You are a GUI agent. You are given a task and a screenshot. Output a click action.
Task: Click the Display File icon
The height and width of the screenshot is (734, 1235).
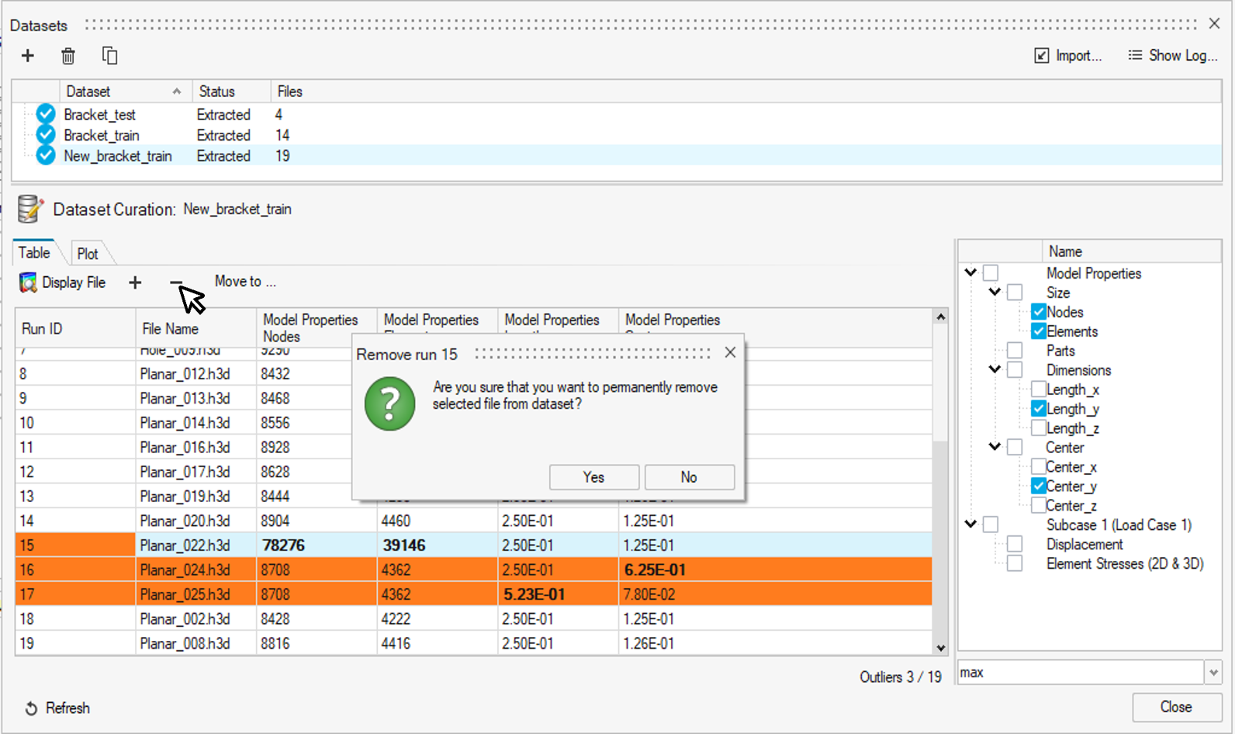(28, 282)
